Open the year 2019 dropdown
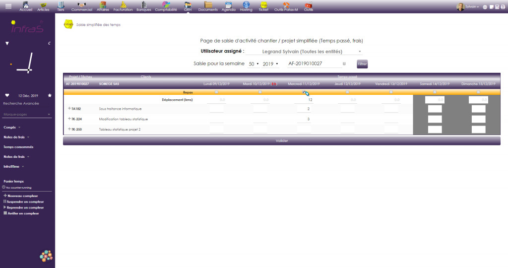The height and width of the screenshot is (268, 508). (x=270, y=64)
